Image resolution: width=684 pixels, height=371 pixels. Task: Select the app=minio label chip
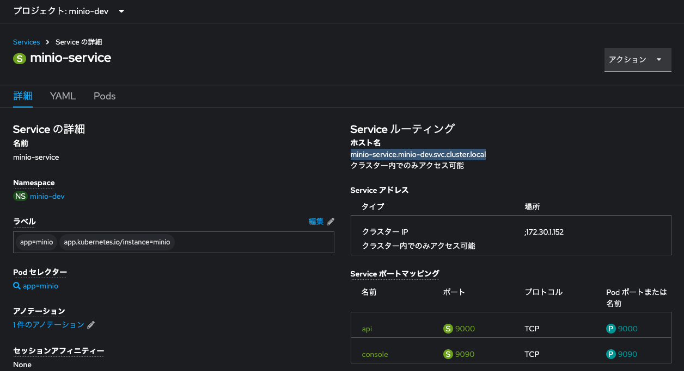coord(36,242)
